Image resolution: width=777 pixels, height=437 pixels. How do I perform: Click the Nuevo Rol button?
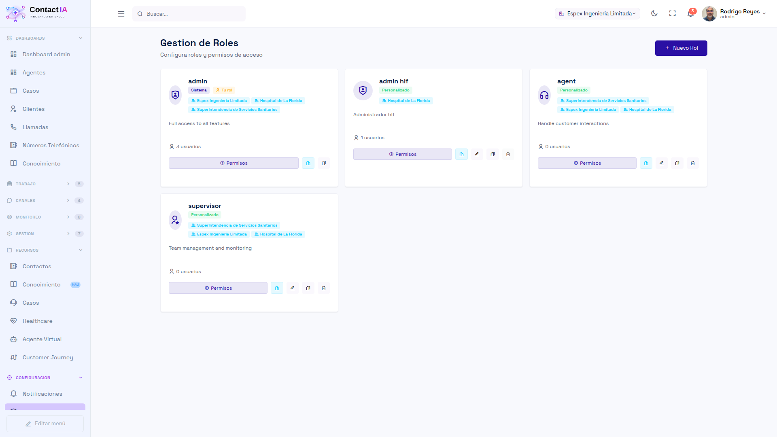click(x=681, y=48)
